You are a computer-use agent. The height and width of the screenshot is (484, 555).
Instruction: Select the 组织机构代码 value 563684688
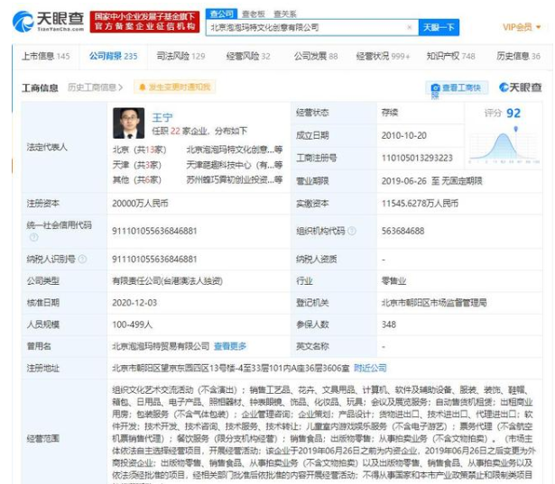[402, 231]
